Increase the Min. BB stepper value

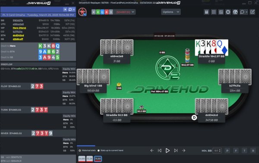pyautogui.click(x=220, y=150)
